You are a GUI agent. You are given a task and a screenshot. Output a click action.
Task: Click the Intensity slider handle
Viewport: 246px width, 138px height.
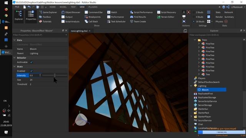pyautogui.click(x=55, y=76)
